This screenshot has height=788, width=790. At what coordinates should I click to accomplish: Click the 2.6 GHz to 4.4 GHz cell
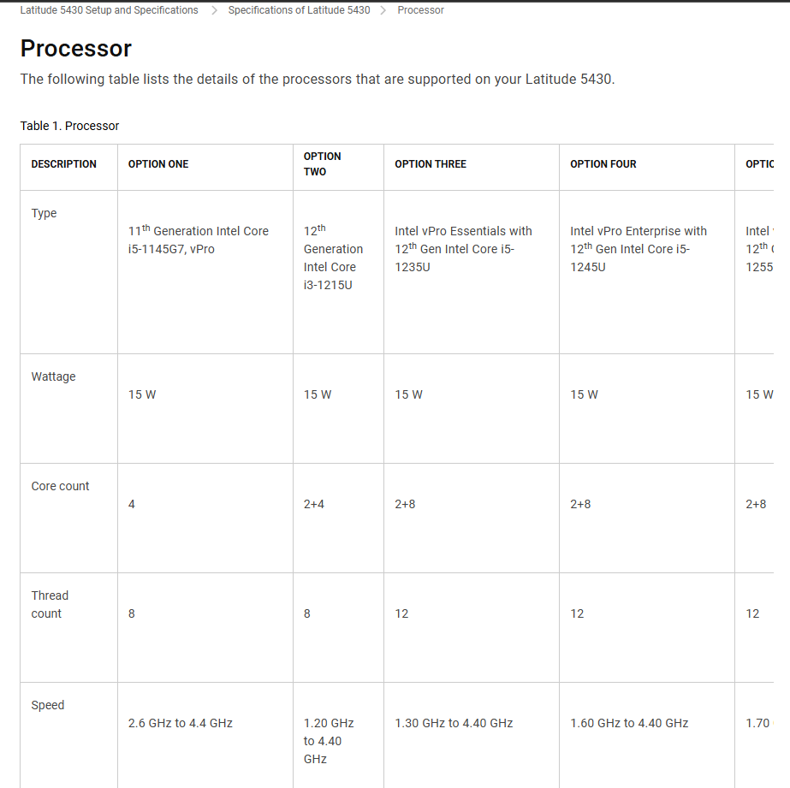180,723
